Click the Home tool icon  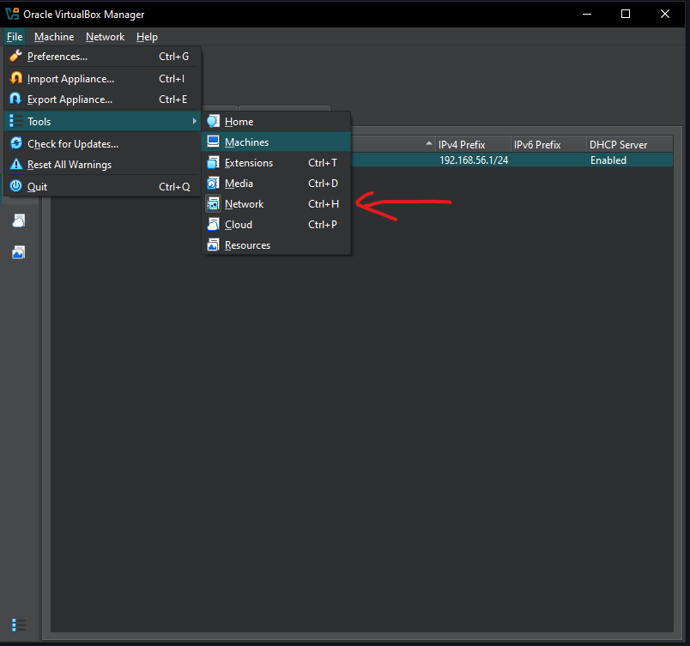pos(214,121)
